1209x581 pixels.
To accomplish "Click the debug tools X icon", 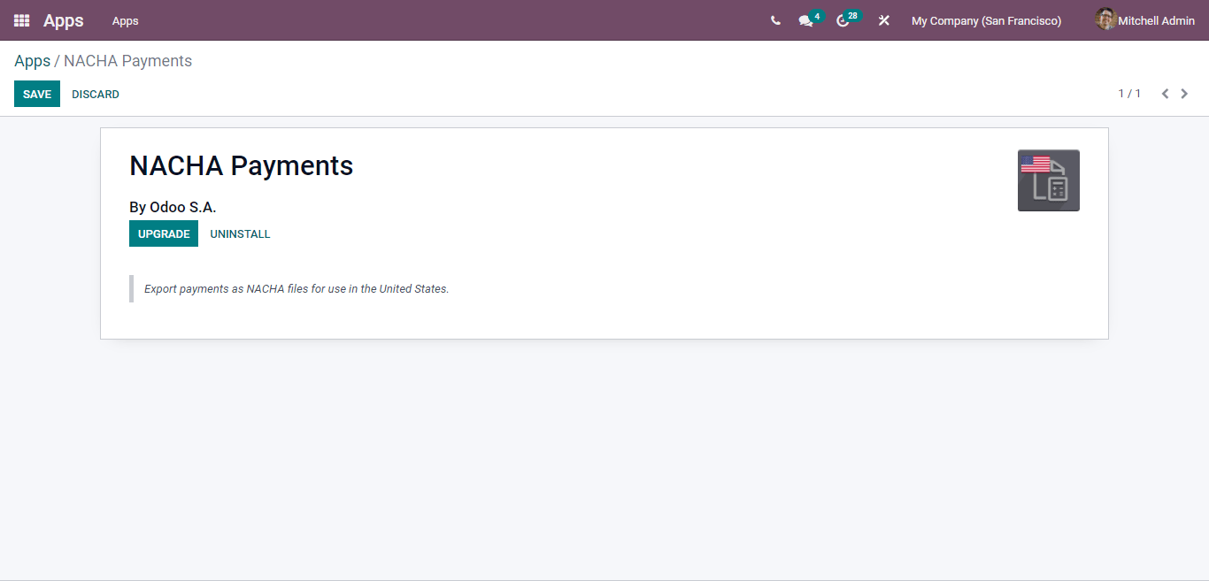I will pos(883,20).
